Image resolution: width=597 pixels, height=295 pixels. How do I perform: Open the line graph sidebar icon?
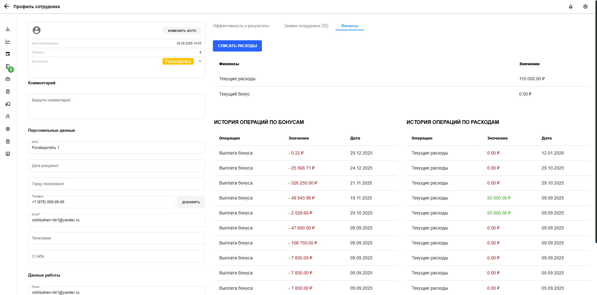8,42
